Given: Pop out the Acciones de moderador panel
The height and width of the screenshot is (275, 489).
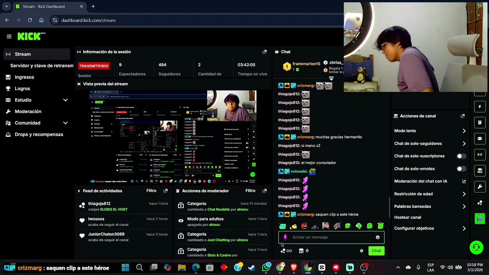Looking at the screenshot, I should click(264, 191).
